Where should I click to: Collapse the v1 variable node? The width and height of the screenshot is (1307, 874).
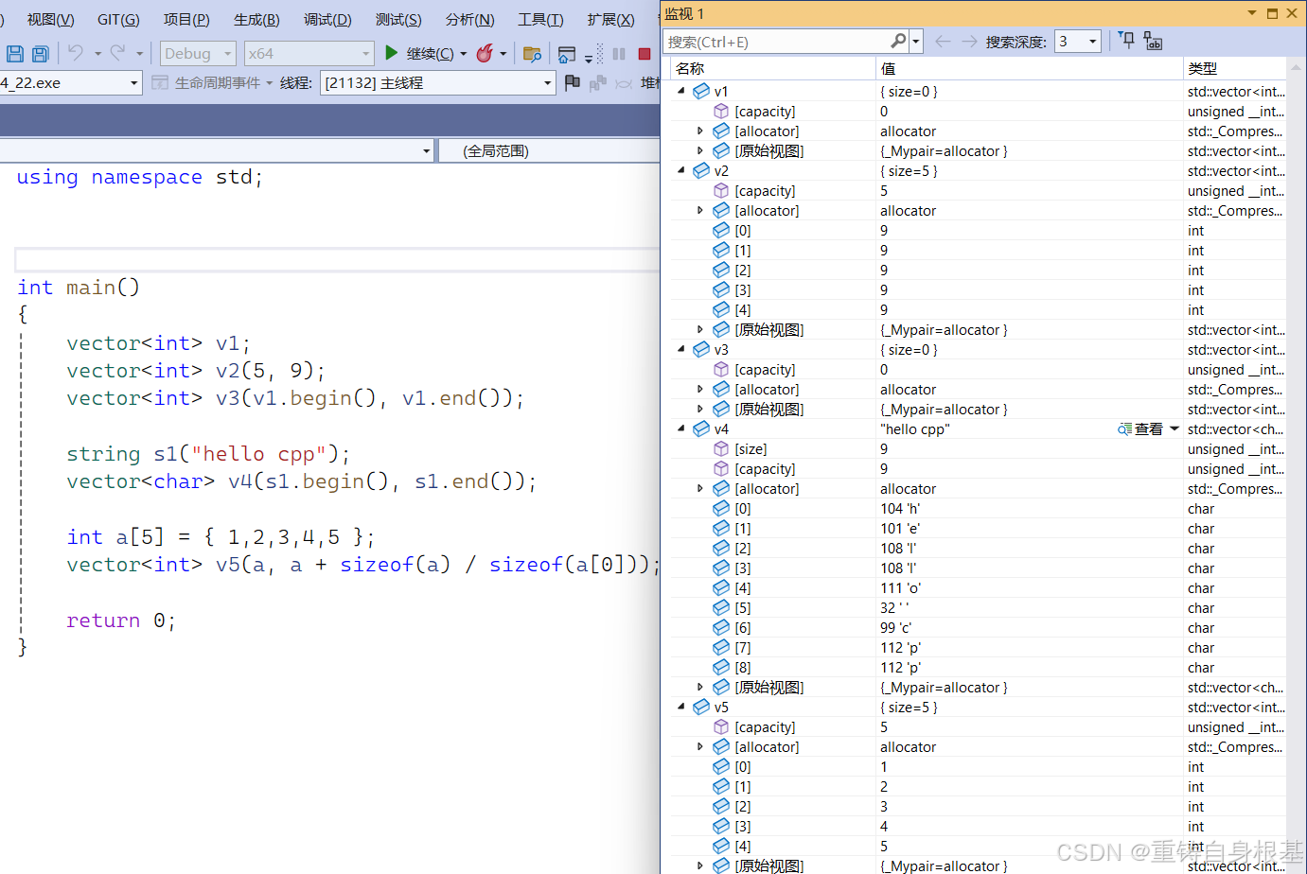coord(681,91)
